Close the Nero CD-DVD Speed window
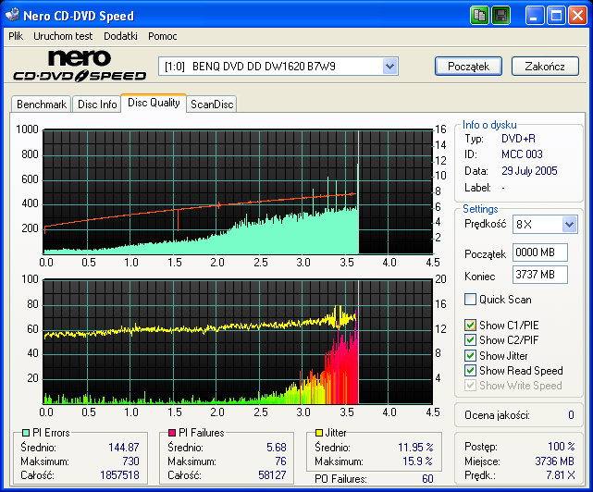This screenshot has height=492, width=593. click(577, 16)
